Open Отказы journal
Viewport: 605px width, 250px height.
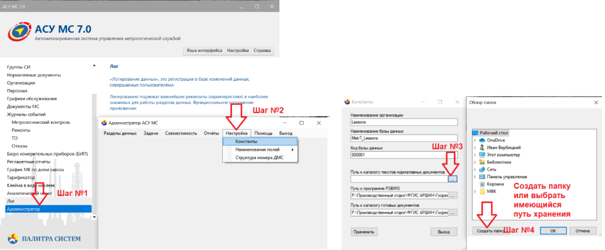[19, 146]
